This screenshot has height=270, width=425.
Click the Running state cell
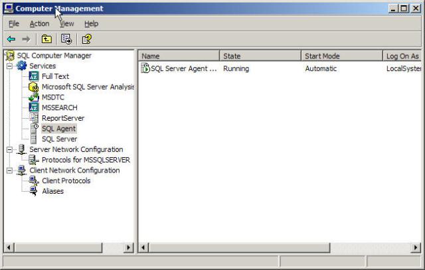[x=236, y=68]
